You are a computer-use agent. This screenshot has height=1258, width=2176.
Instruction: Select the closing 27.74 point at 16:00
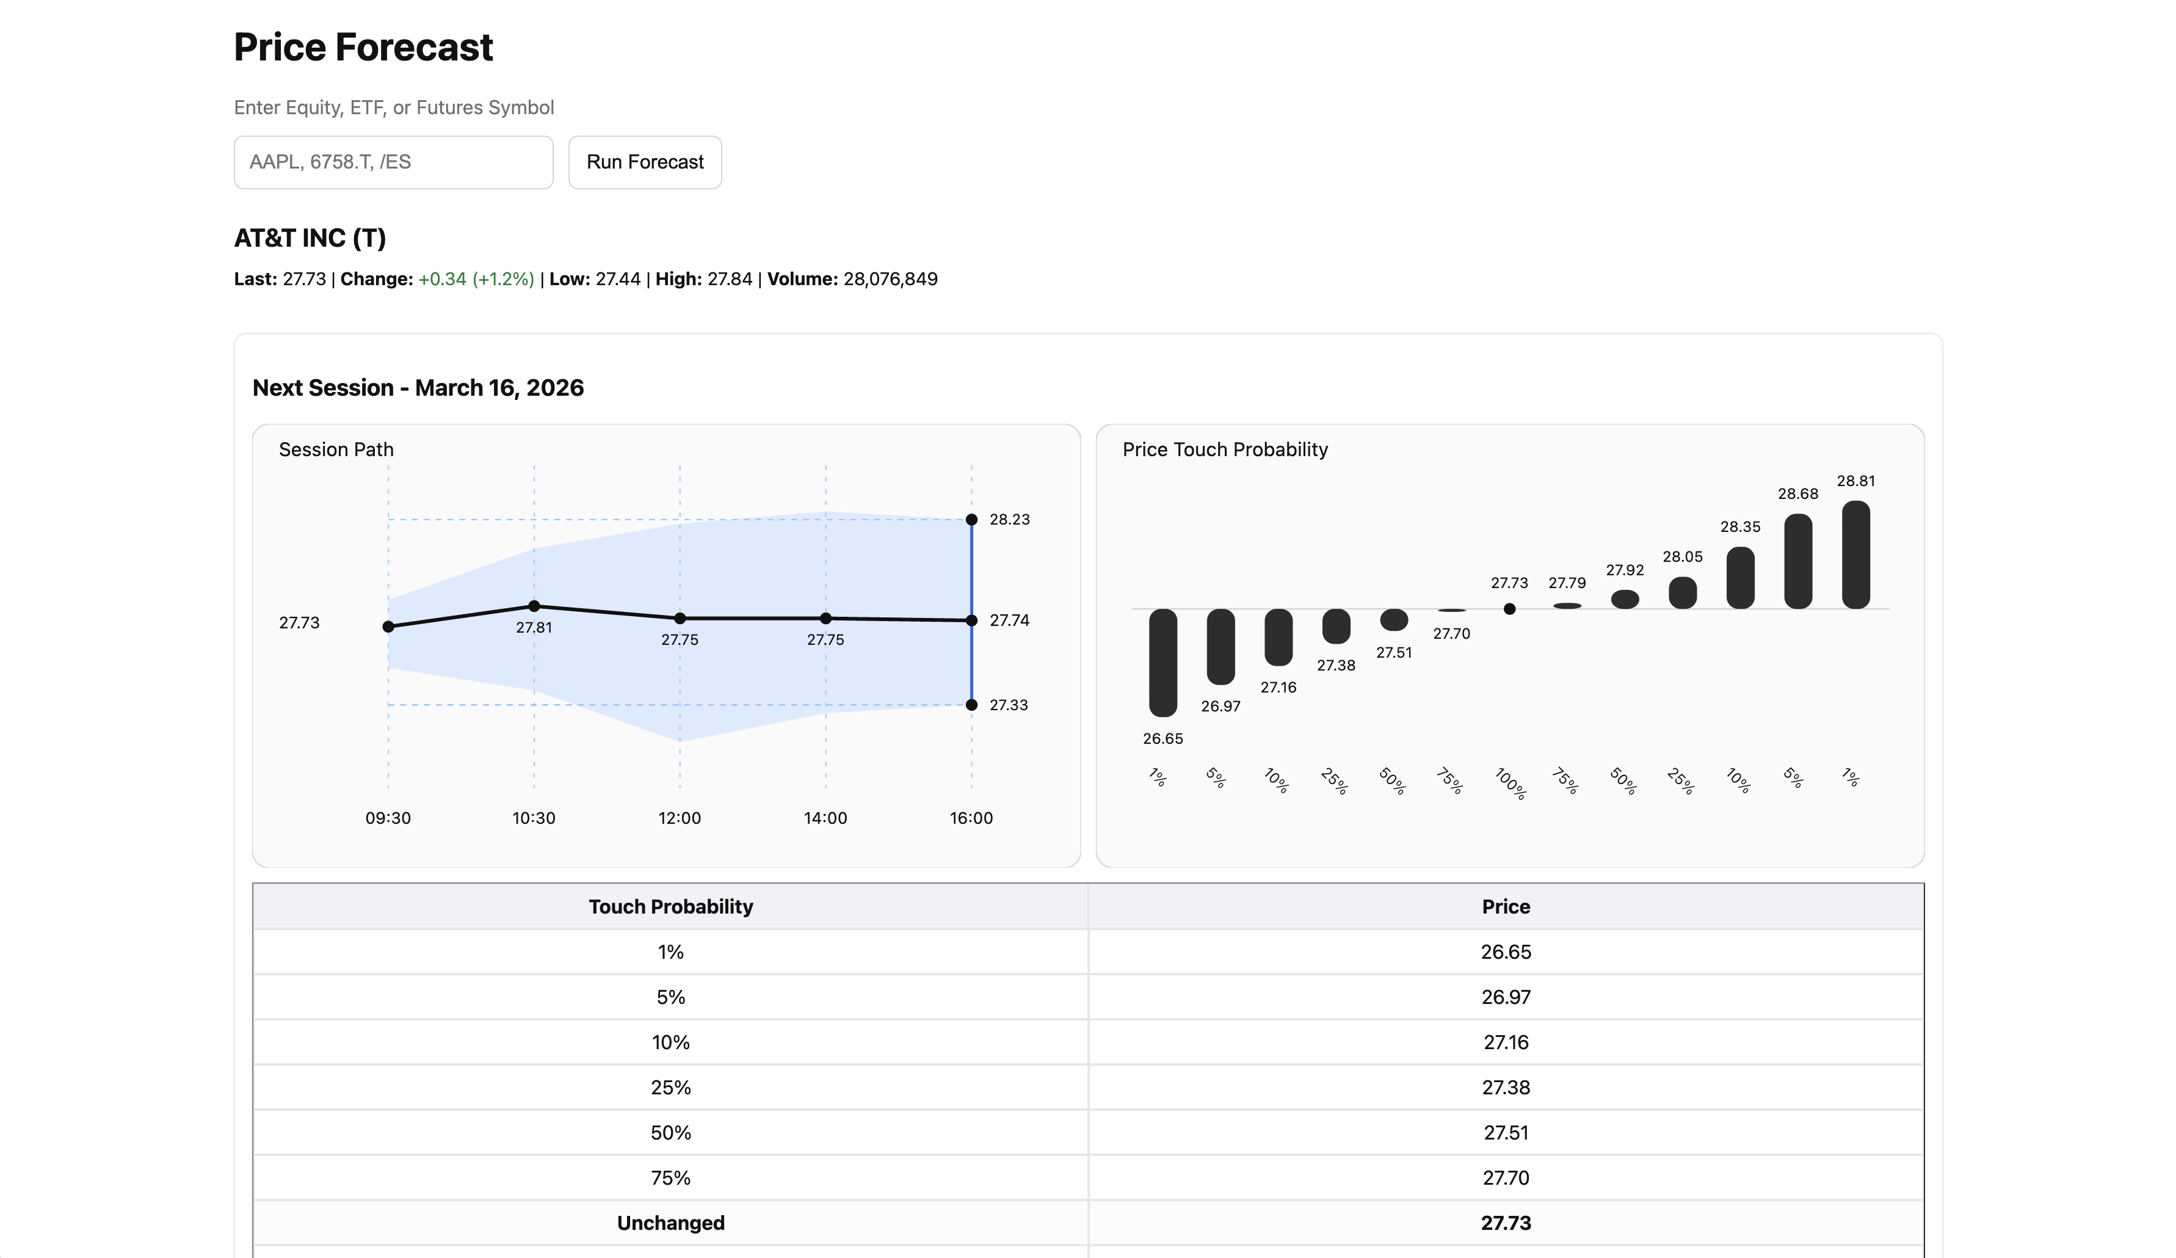point(971,619)
